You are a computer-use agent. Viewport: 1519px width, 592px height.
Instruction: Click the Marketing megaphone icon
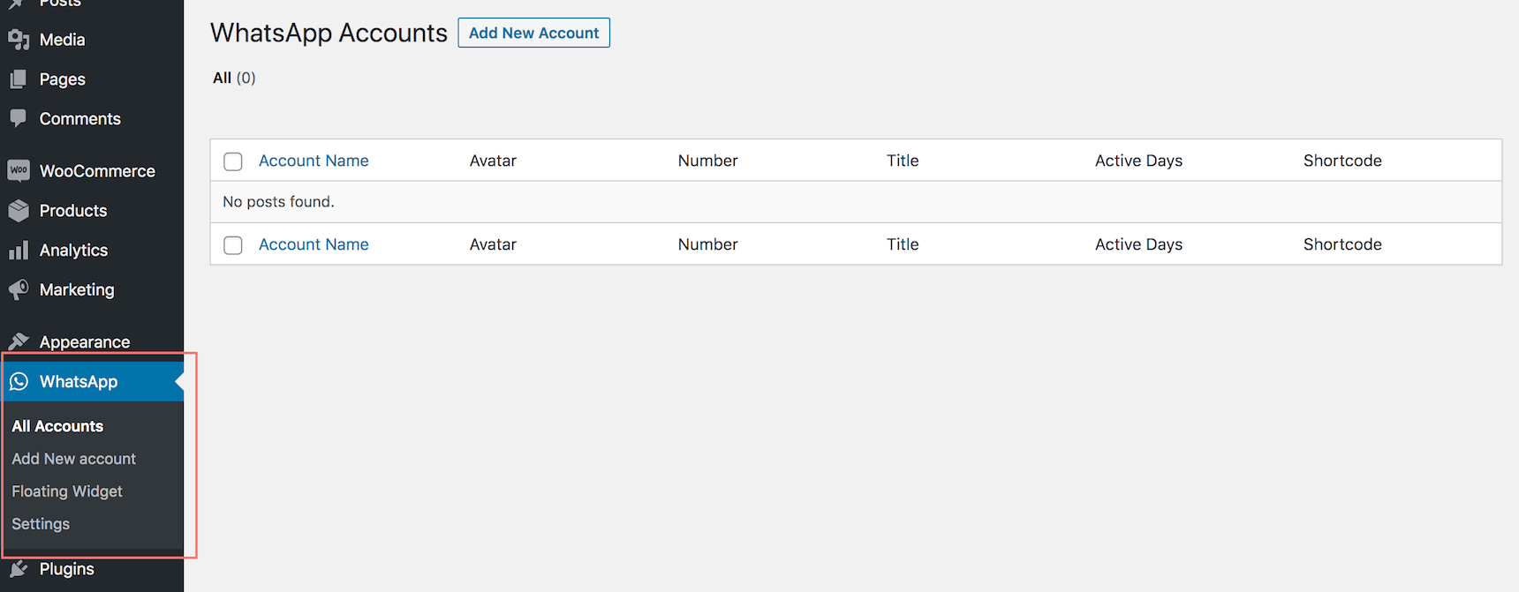coord(19,289)
